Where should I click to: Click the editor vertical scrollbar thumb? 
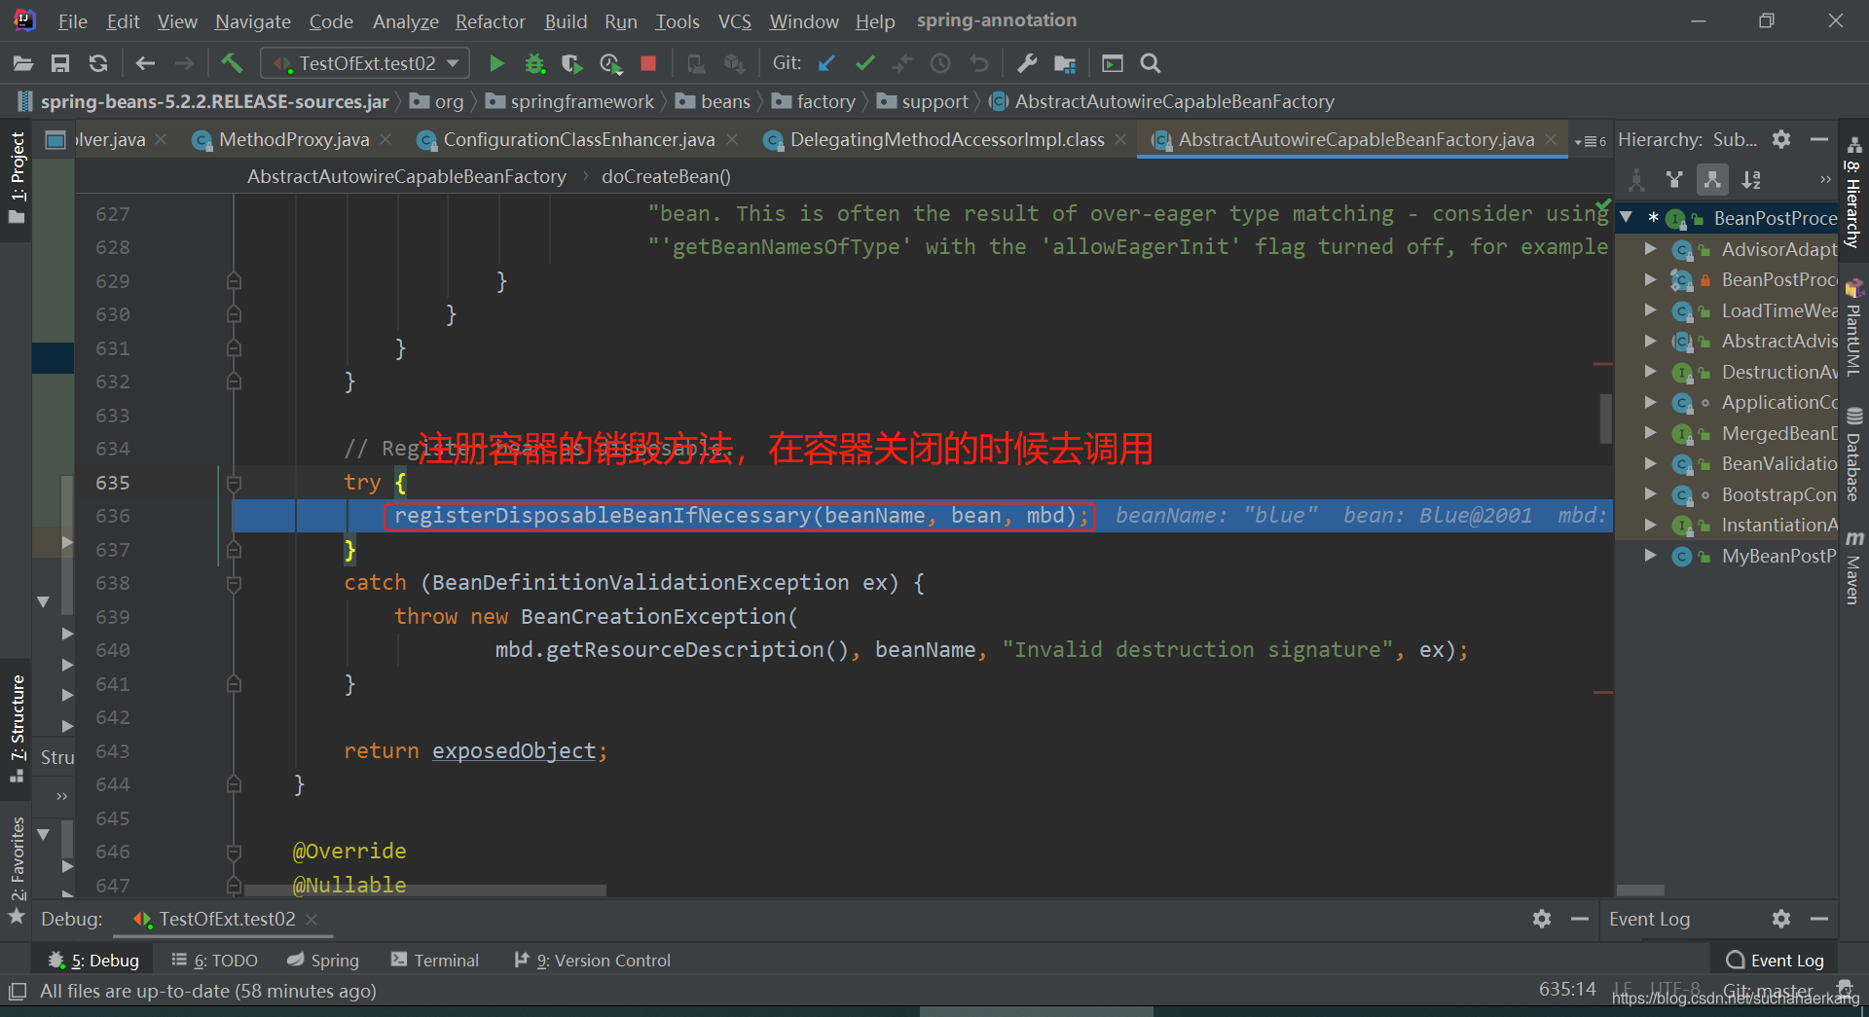tap(1605, 418)
